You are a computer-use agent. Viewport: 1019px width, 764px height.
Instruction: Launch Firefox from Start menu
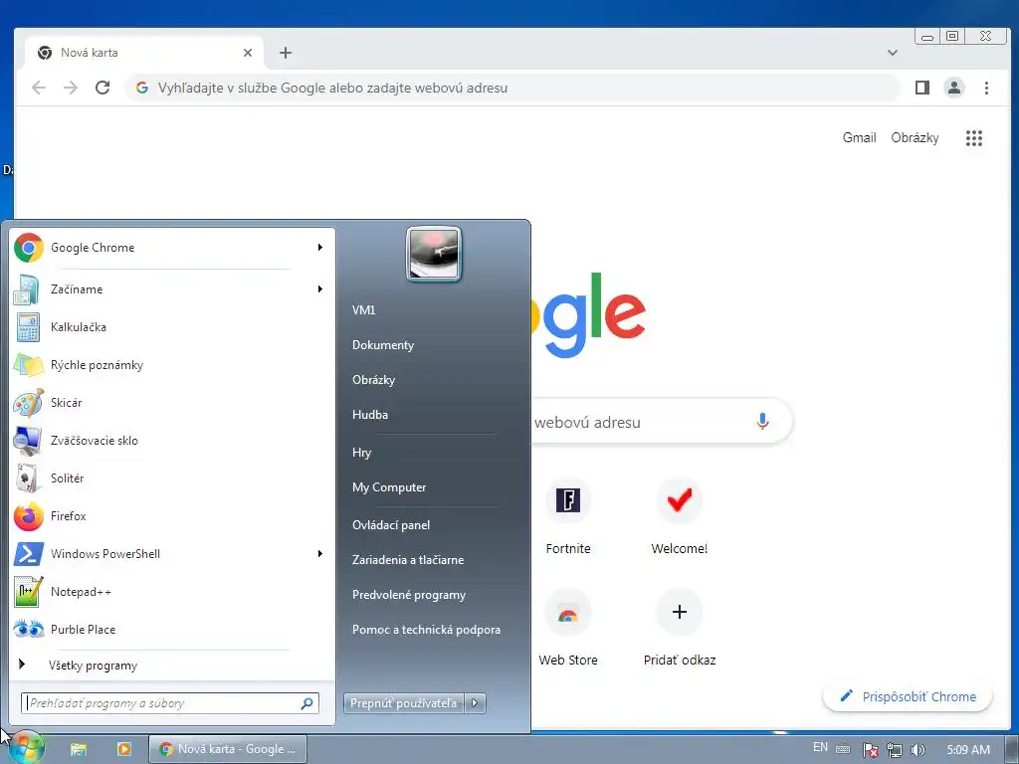[170, 516]
